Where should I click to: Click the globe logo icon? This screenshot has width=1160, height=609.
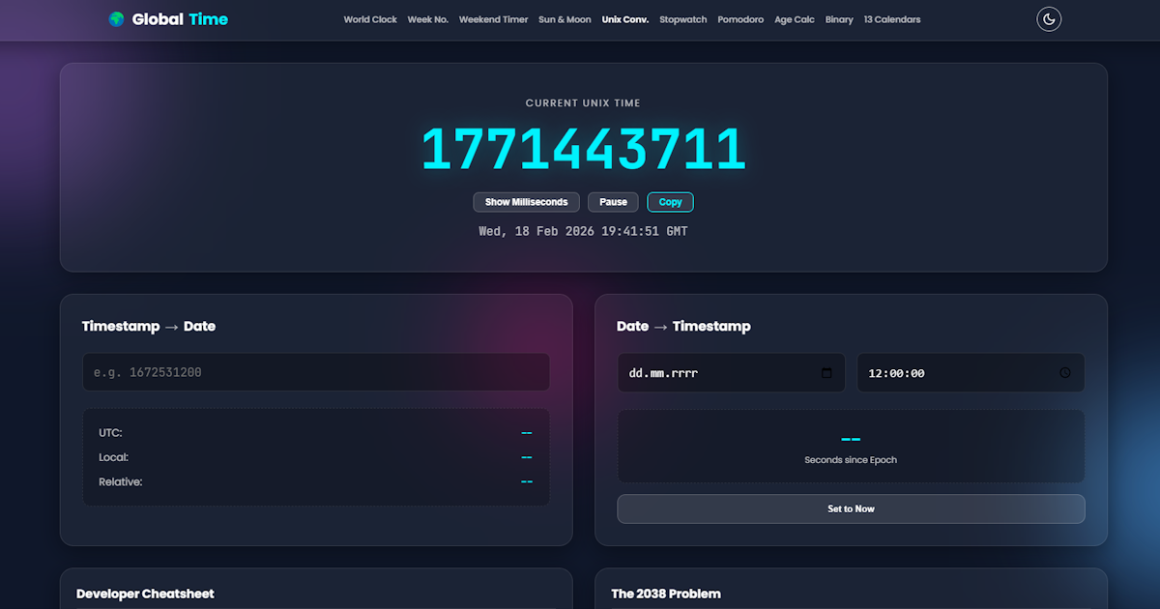pyautogui.click(x=116, y=19)
